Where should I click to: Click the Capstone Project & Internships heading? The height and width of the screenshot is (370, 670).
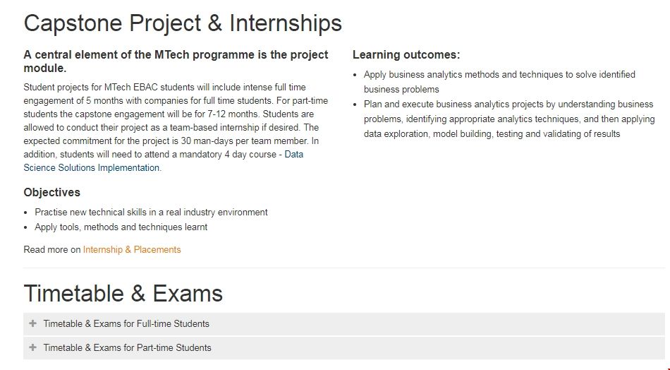(x=183, y=23)
